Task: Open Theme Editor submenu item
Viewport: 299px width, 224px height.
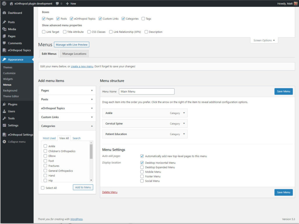Action: pos(11,96)
